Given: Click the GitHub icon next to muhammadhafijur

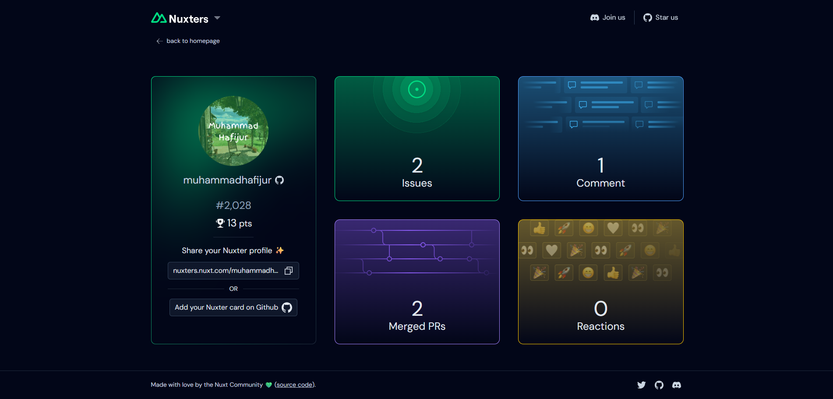Looking at the screenshot, I should click(x=279, y=180).
